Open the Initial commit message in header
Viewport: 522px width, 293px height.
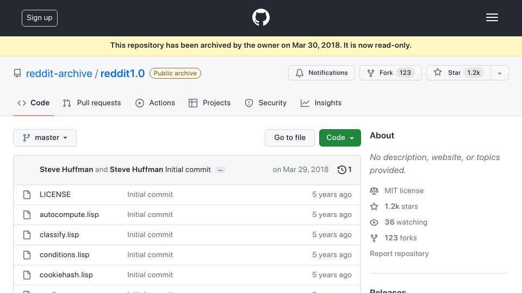[188, 169]
